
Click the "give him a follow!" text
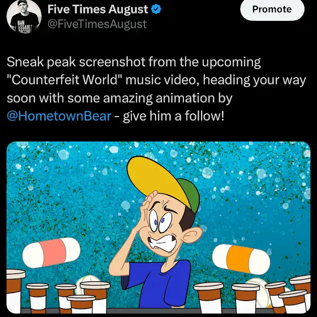tap(174, 116)
